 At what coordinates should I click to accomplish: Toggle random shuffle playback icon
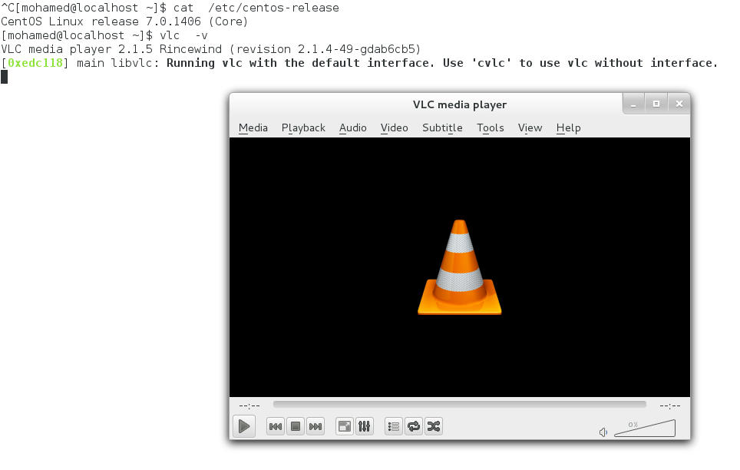point(433,426)
